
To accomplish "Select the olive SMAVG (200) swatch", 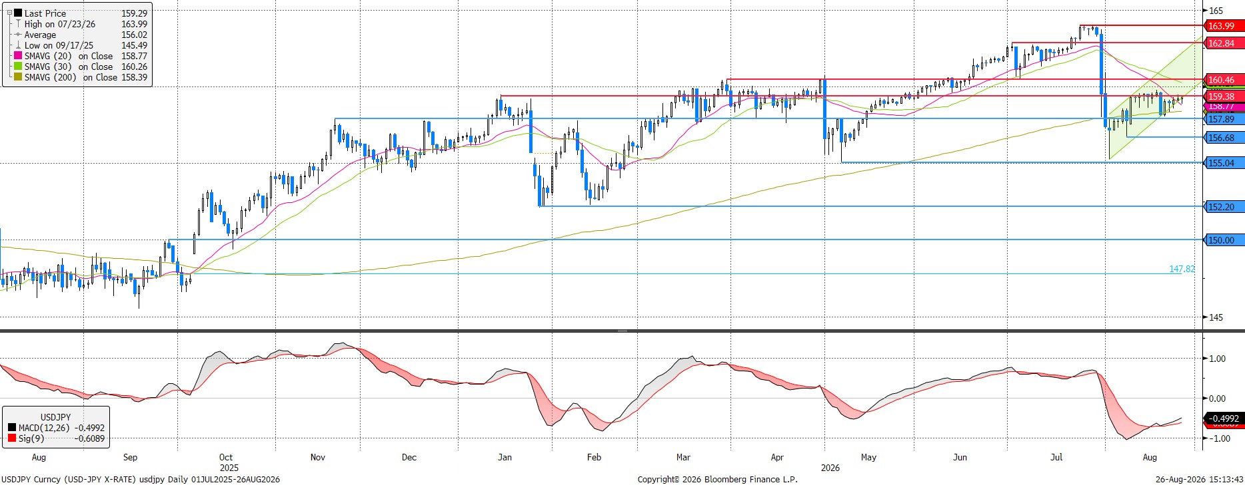I will (x=18, y=77).
